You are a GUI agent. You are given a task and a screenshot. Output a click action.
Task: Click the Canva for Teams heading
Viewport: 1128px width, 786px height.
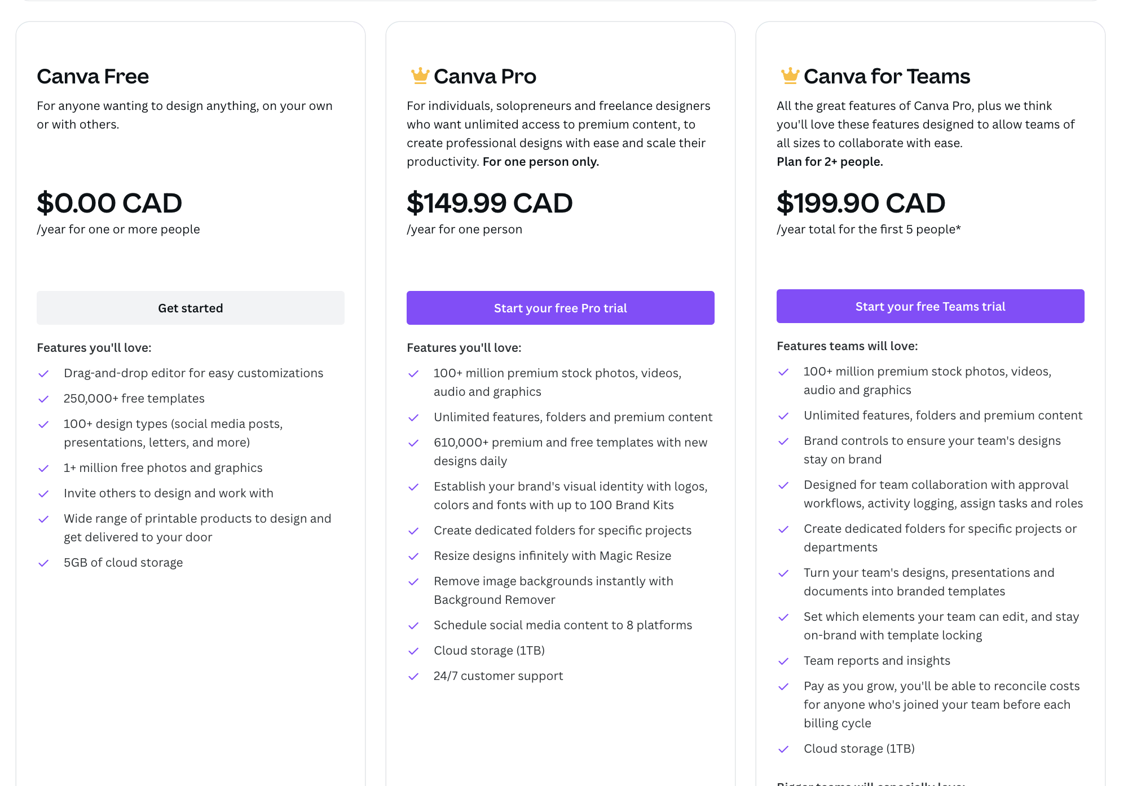[887, 76]
